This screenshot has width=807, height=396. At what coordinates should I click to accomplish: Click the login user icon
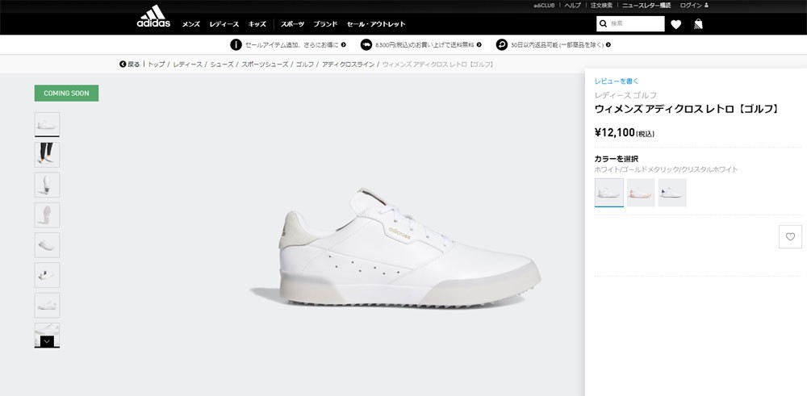click(706, 5)
